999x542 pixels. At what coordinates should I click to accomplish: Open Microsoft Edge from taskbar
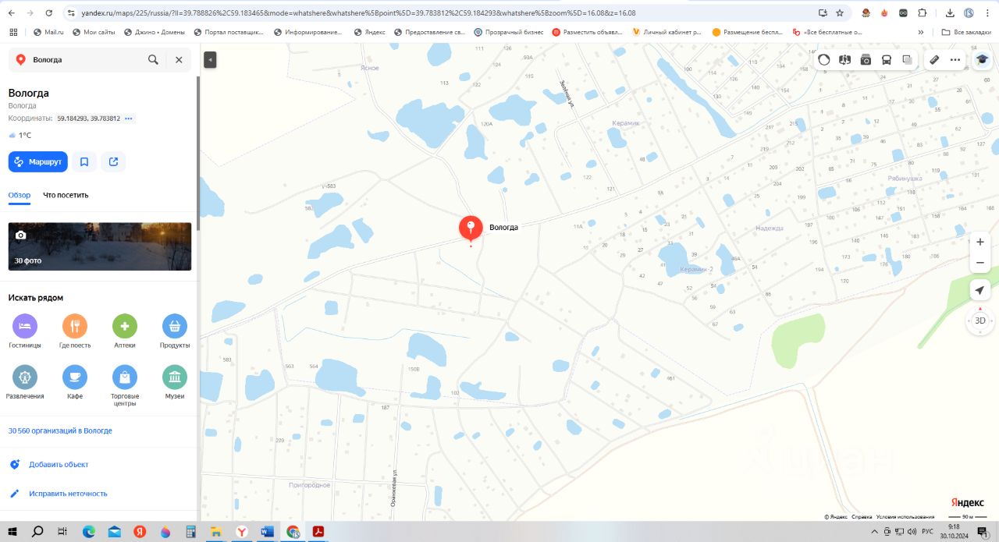click(x=88, y=531)
